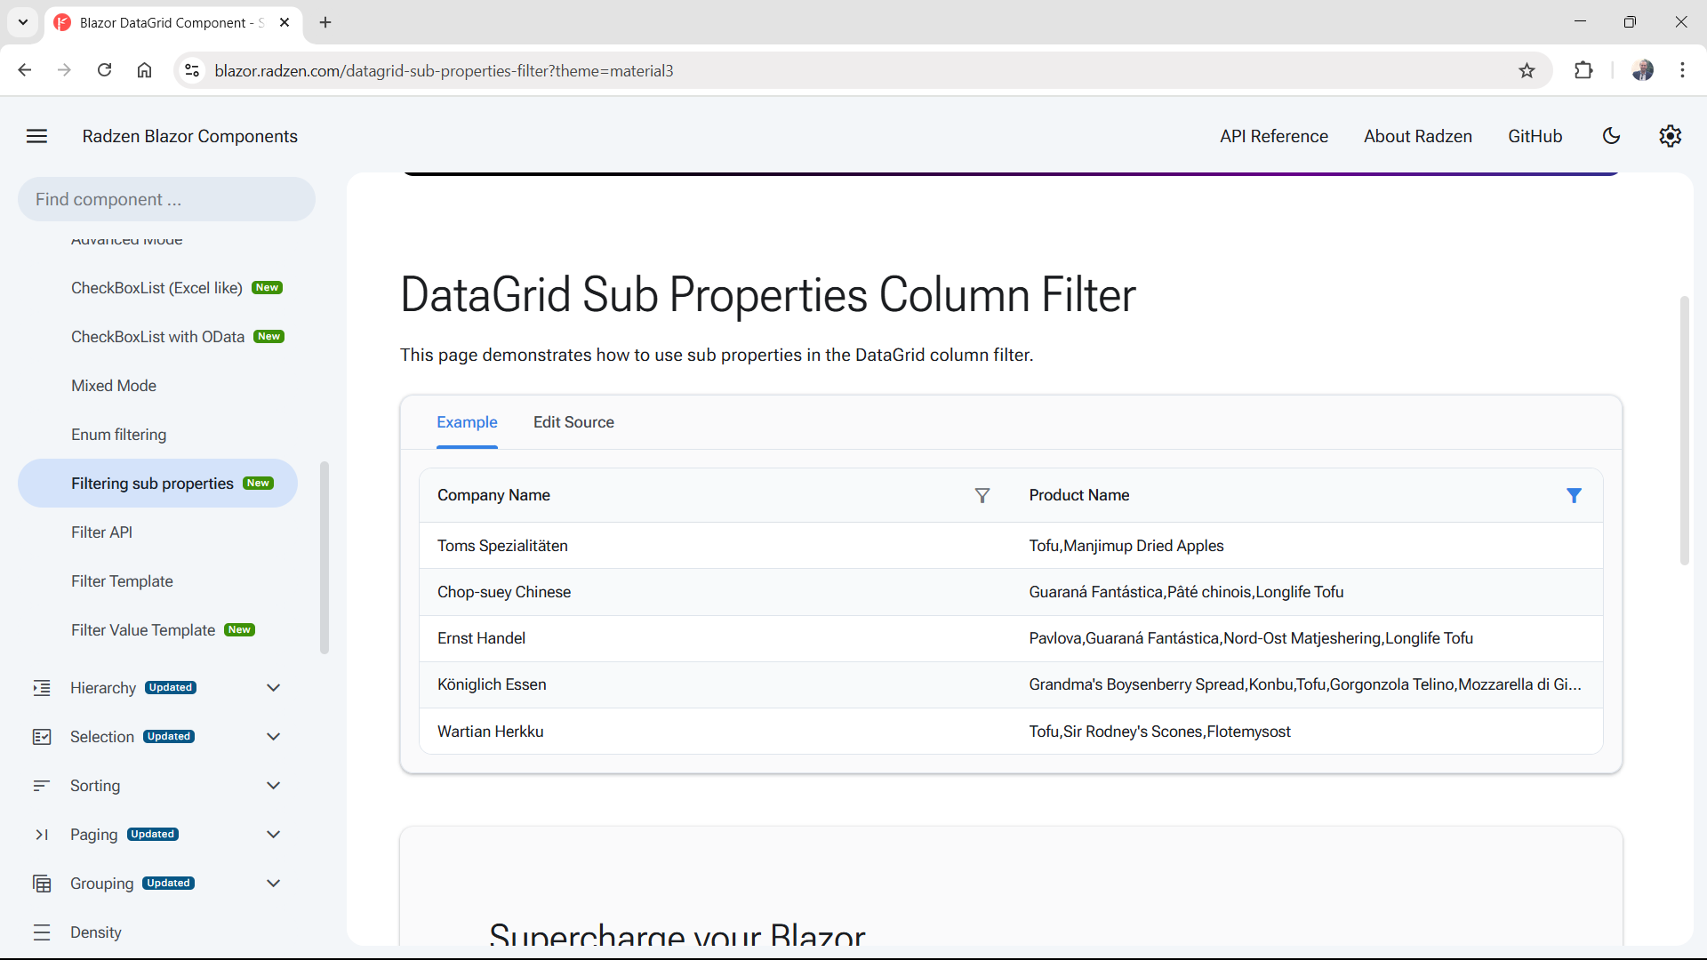Select the Ernst Handel cell

(x=715, y=638)
